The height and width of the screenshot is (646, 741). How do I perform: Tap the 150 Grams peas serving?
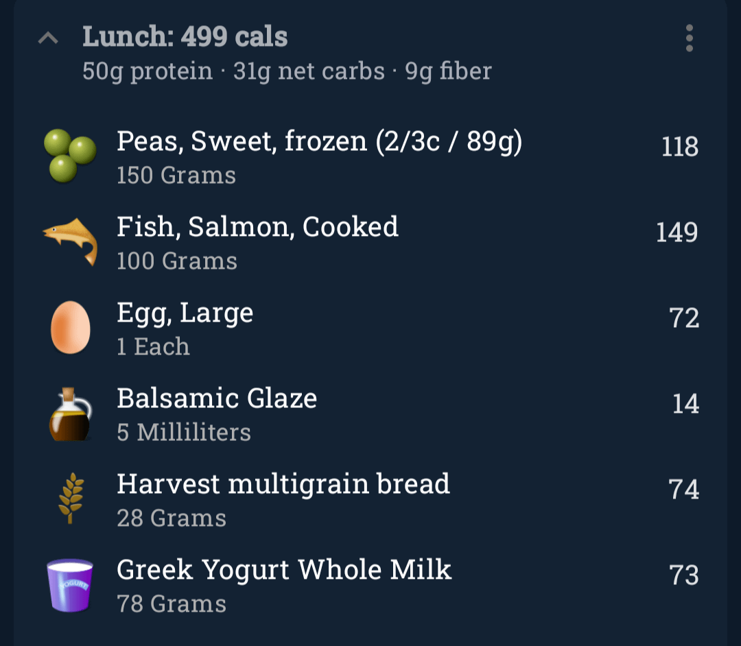176,176
